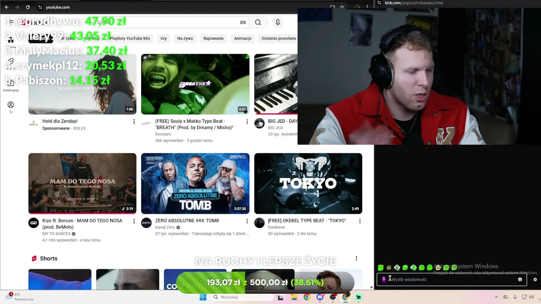Open options menu for ZERO ABSOLUTNE #44
The height and width of the screenshot is (304, 541).
(x=247, y=221)
